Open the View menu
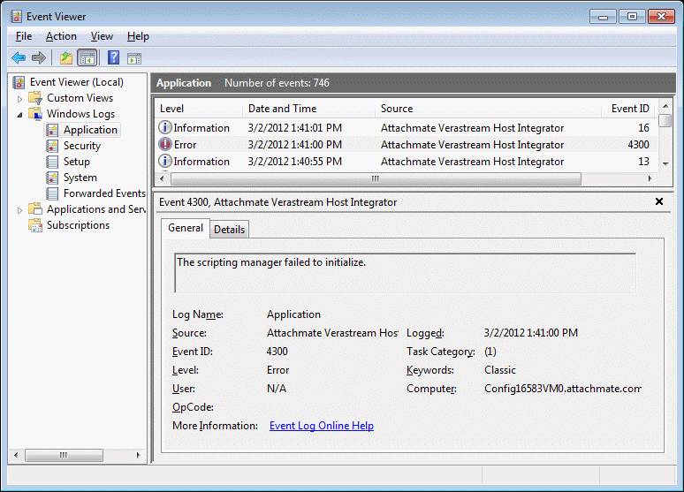 [102, 36]
